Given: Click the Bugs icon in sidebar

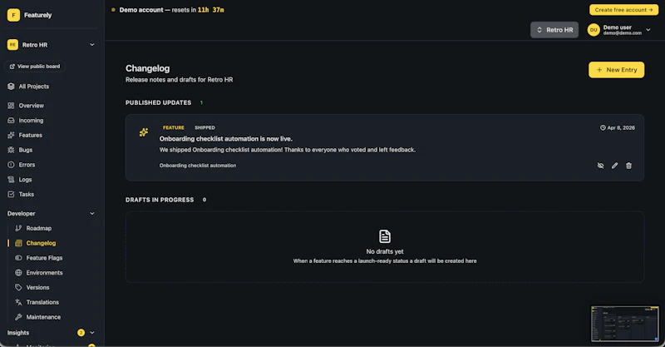Looking at the screenshot, I should coord(11,150).
